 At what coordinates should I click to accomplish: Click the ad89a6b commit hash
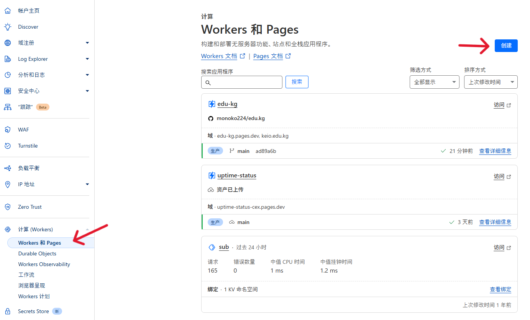coord(266,151)
